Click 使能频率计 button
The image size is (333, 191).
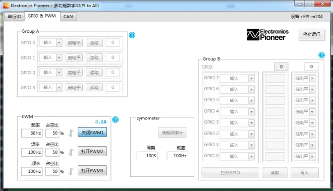coord(173,133)
